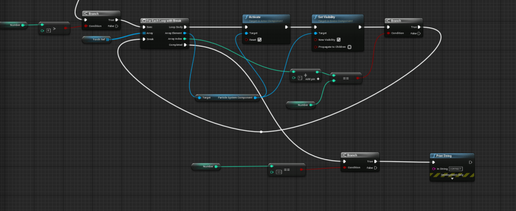The height and width of the screenshot is (211, 516).
Task: Click the Completed output exec pin
Action: tap(185, 45)
